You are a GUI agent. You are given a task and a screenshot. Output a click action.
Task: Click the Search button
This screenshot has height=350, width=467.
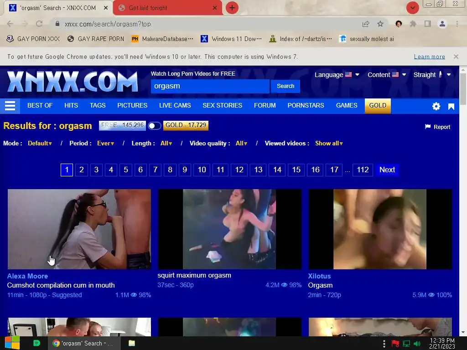285,86
